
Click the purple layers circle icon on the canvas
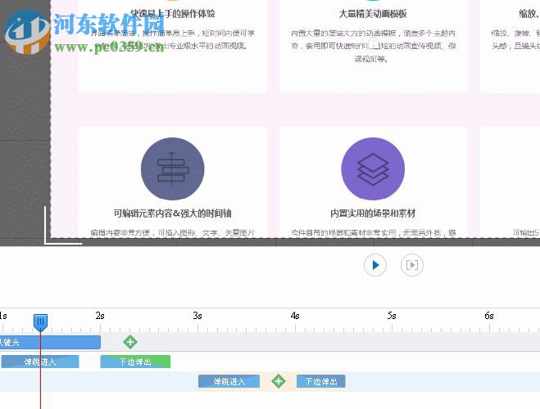(373, 169)
